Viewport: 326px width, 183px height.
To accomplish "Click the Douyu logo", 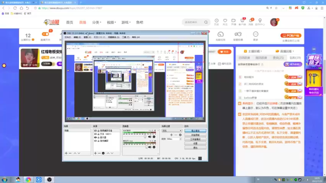I will pos(52,22).
